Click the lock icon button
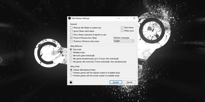The image size is (205, 102). (x=71, y=82)
